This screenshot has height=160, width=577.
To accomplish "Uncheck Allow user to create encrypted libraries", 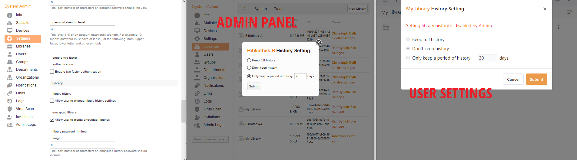I will click(52, 120).
